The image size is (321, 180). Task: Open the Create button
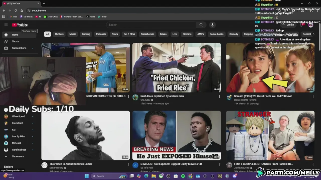(288, 25)
